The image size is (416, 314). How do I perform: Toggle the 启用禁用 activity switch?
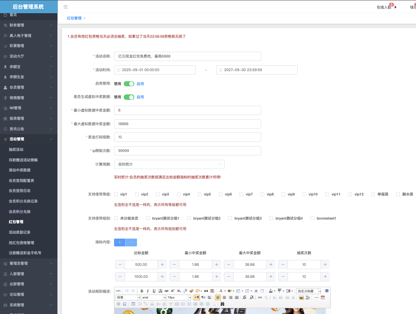click(129, 84)
